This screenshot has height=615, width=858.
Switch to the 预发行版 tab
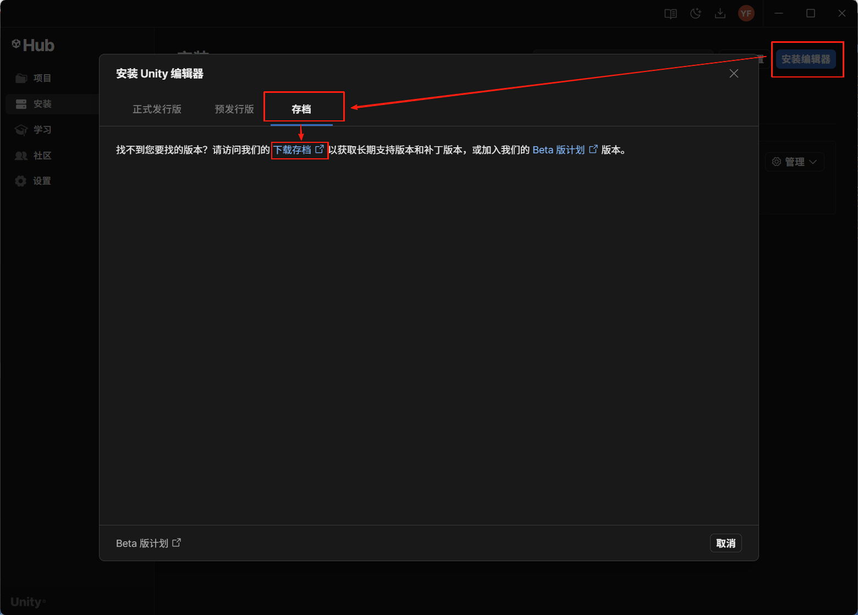click(234, 109)
